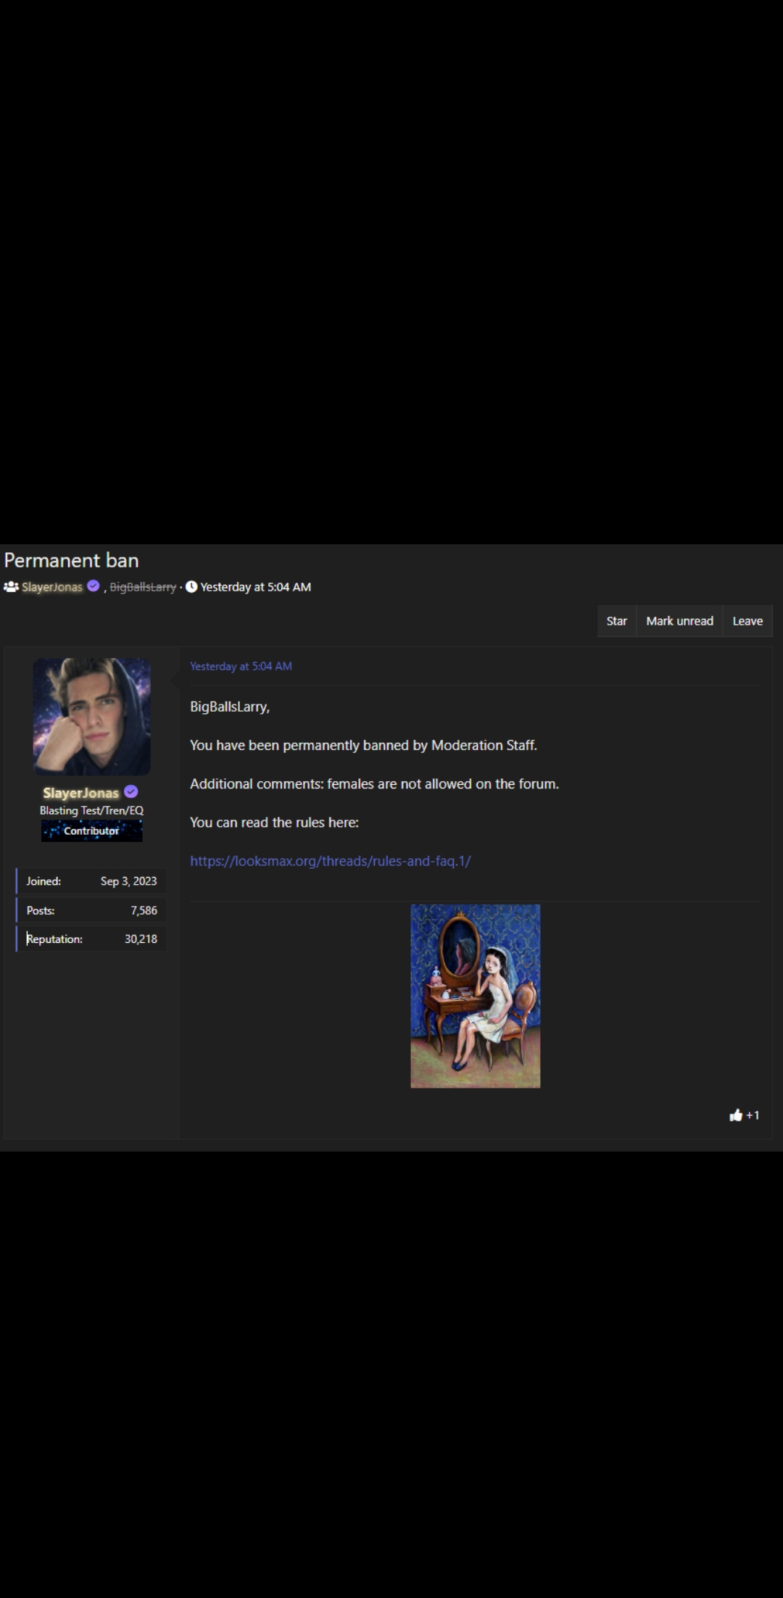Click the Reputation value 30,218
The height and width of the screenshot is (1598, 783).
click(x=141, y=939)
